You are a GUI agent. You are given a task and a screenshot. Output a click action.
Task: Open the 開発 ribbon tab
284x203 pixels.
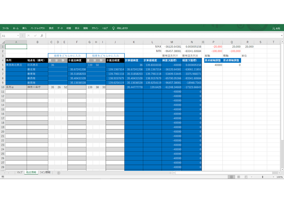pos(86,28)
